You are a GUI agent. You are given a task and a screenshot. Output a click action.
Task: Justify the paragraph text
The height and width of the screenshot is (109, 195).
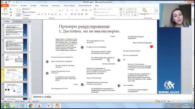click(82, 14)
